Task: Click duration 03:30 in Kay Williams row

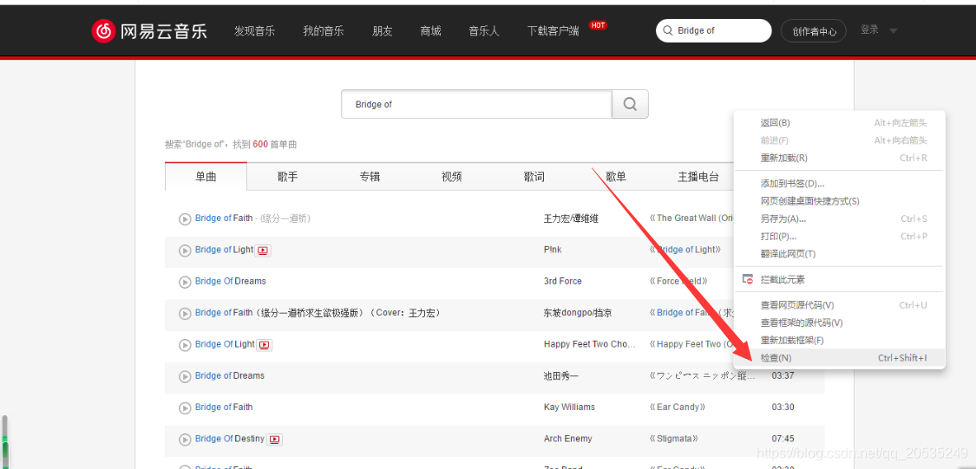Action: click(783, 407)
